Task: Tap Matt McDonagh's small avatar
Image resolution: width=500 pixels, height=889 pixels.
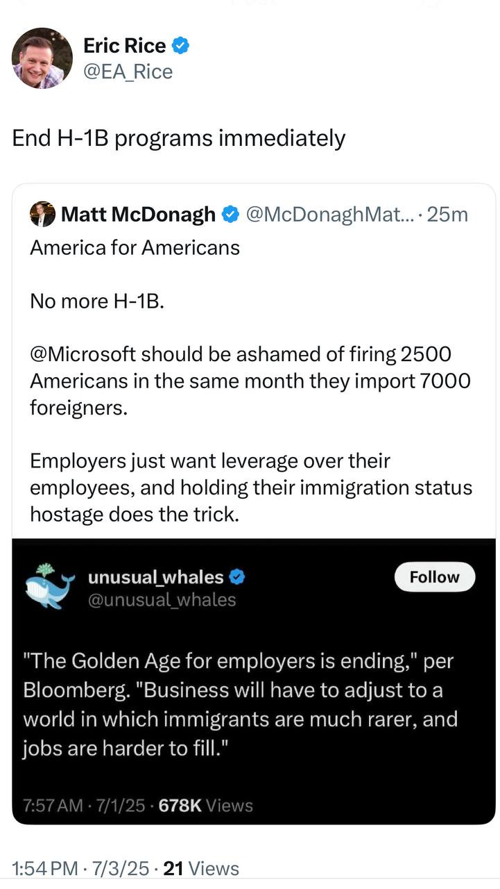Action: (x=42, y=215)
